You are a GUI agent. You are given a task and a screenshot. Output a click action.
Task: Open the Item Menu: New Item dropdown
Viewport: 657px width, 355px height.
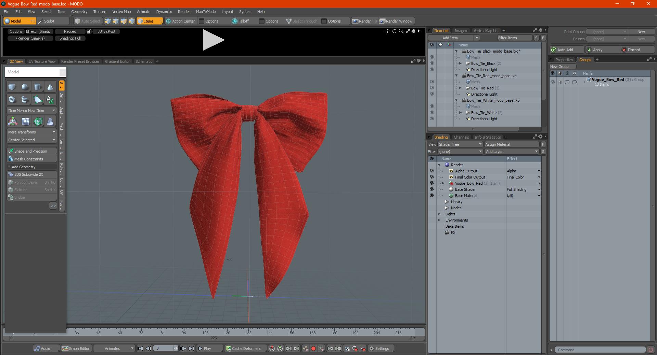coord(32,111)
